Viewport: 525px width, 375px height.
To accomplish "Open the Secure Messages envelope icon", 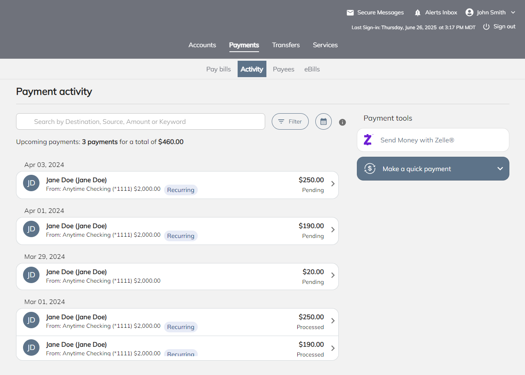I will (x=350, y=13).
